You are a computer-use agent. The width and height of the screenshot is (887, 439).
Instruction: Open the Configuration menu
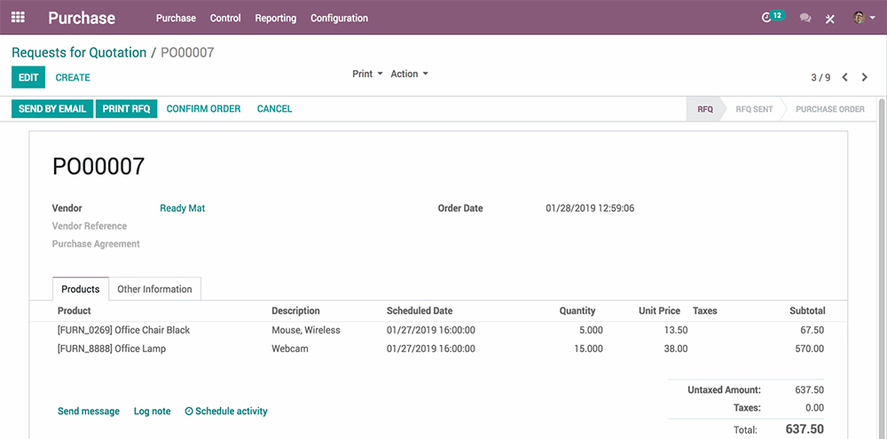pos(339,18)
